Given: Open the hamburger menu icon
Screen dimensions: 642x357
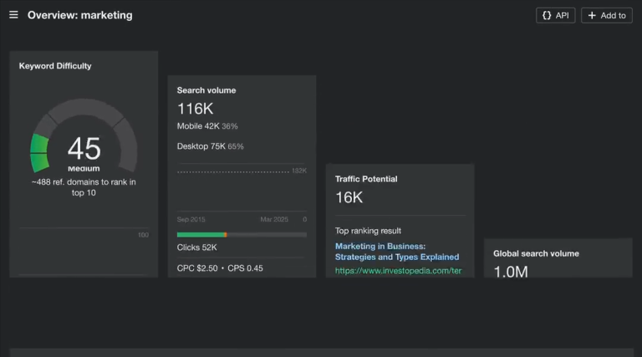Looking at the screenshot, I should point(13,15).
